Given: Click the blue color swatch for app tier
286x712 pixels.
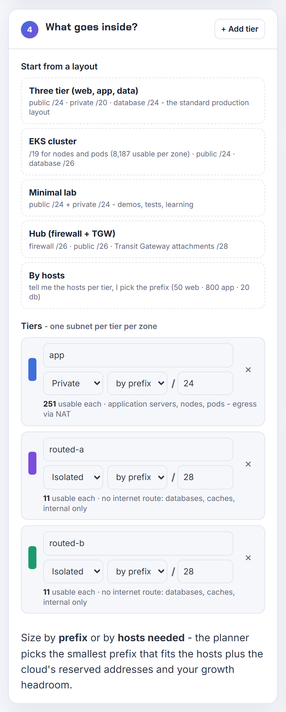Looking at the screenshot, I should [32, 369].
